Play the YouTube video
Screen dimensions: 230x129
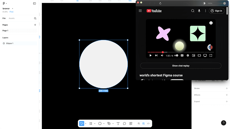[151, 55]
